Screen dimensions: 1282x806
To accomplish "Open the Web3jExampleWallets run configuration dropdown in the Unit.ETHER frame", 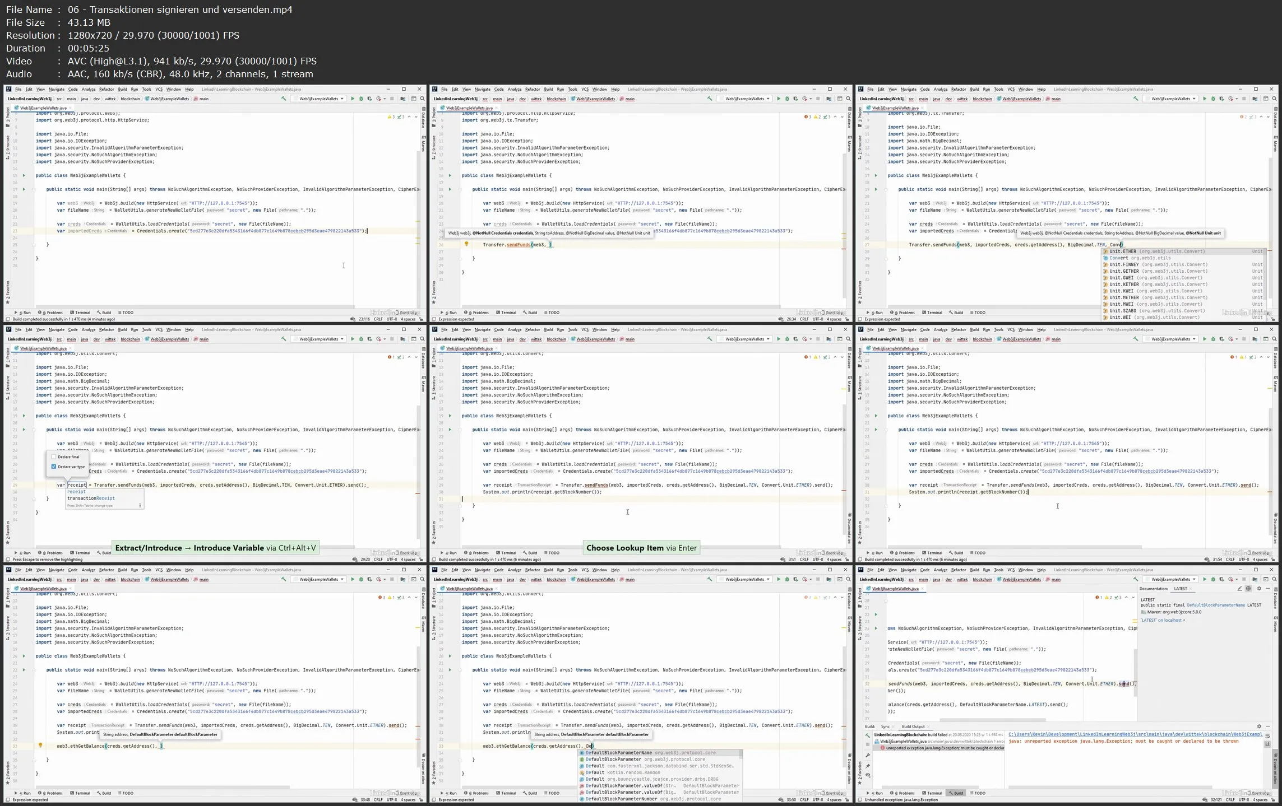I will point(1171,99).
